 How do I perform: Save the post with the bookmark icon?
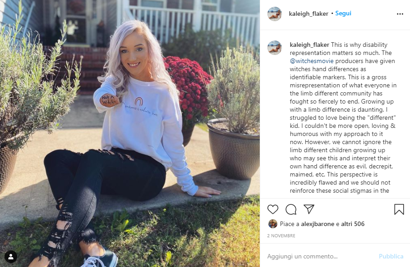click(399, 209)
